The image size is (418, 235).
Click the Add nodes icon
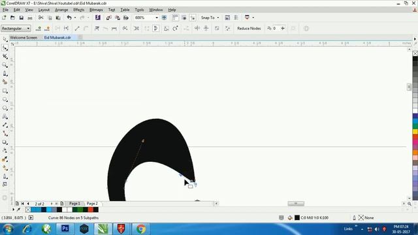[x=39, y=29]
